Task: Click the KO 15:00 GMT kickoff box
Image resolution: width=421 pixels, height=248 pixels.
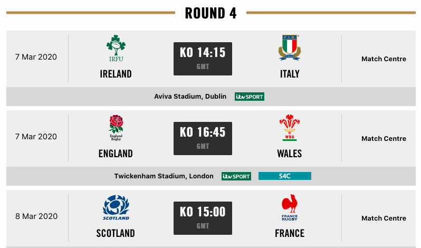Action: [203, 218]
